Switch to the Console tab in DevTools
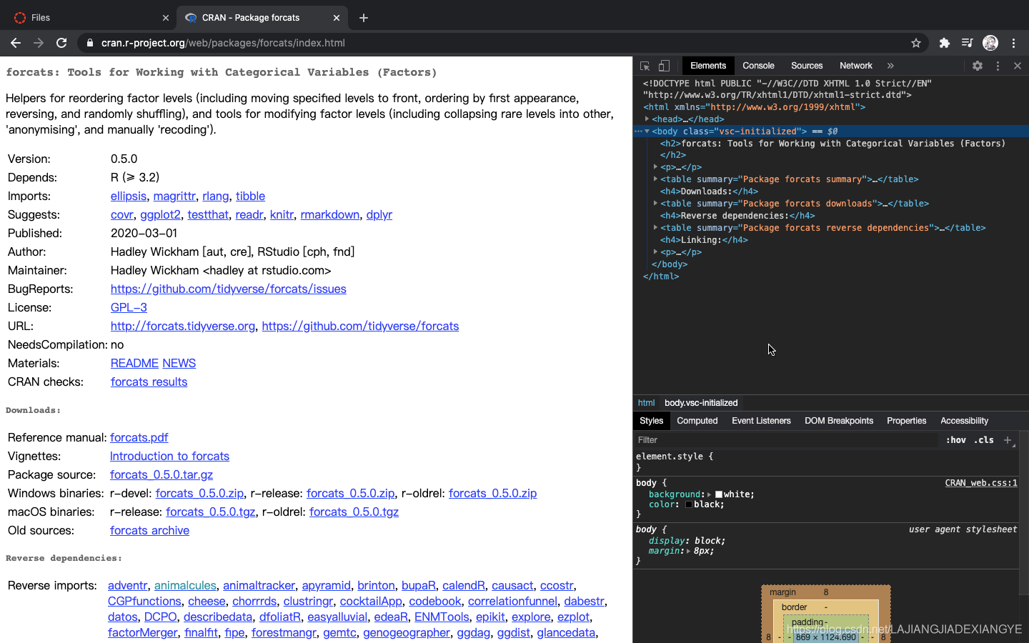This screenshot has width=1029, height=643. pyautogui.click(x=758, y=66)
